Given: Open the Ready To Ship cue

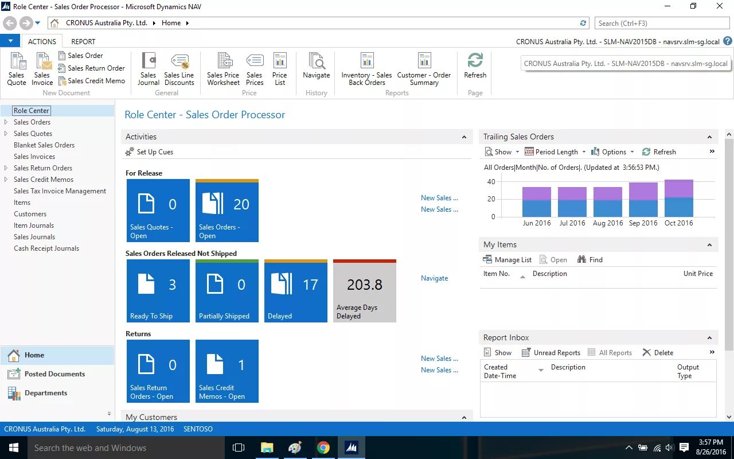Looking at the screenshot, I should coord(158,291).
